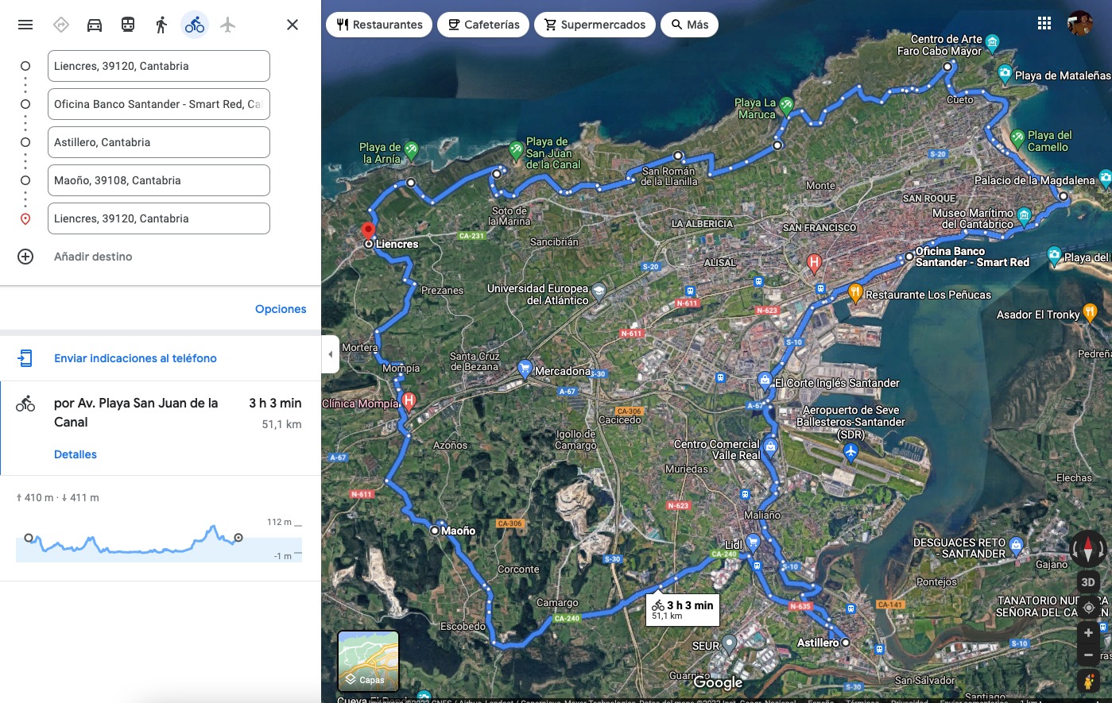Zoom in on the map

pos(1088,633)
